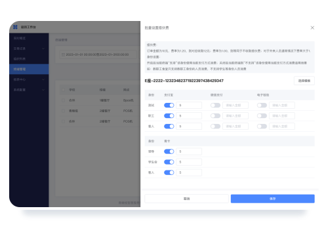Image resolution: width=328 pixels, height=236 pixels.
Task: Check the select-all checkbox in table header
Action: pyautogui.click(x=63, y=90)
